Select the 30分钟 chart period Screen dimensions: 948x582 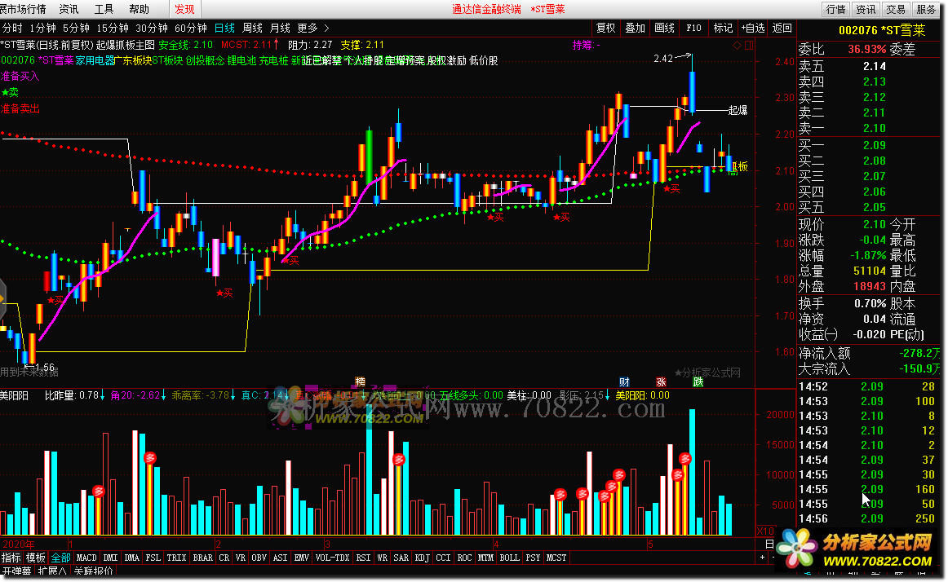point(151,28)
